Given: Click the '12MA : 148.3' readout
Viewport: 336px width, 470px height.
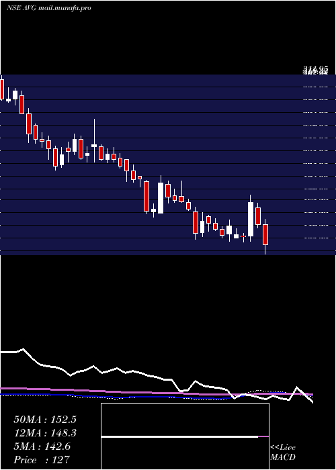Looking at the screenshot, I should point(45,433).
